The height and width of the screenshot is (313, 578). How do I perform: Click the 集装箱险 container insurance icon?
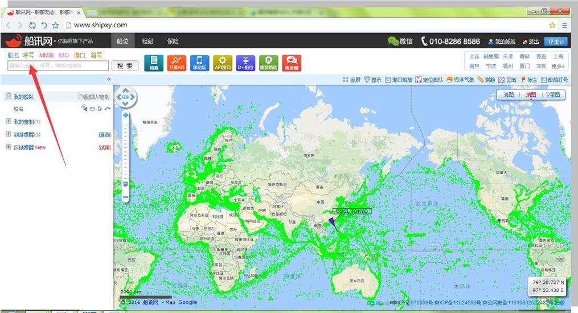[269, 63]
